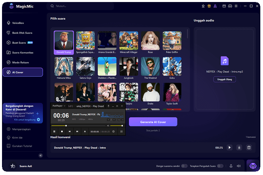
Task: Open the AI assistant robot icon
Action: (x=253, y=166)
